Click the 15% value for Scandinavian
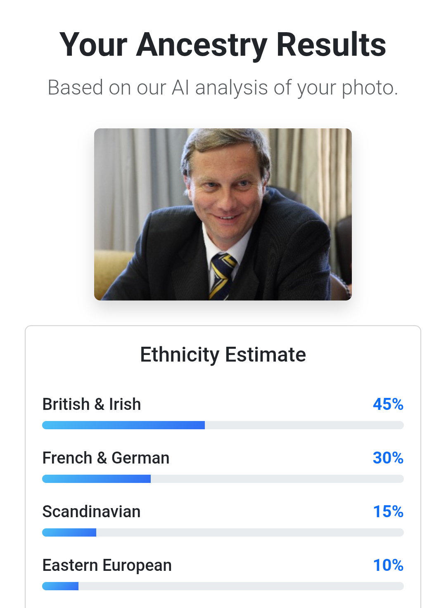This screenshot has width=446, height=608. 388,511
